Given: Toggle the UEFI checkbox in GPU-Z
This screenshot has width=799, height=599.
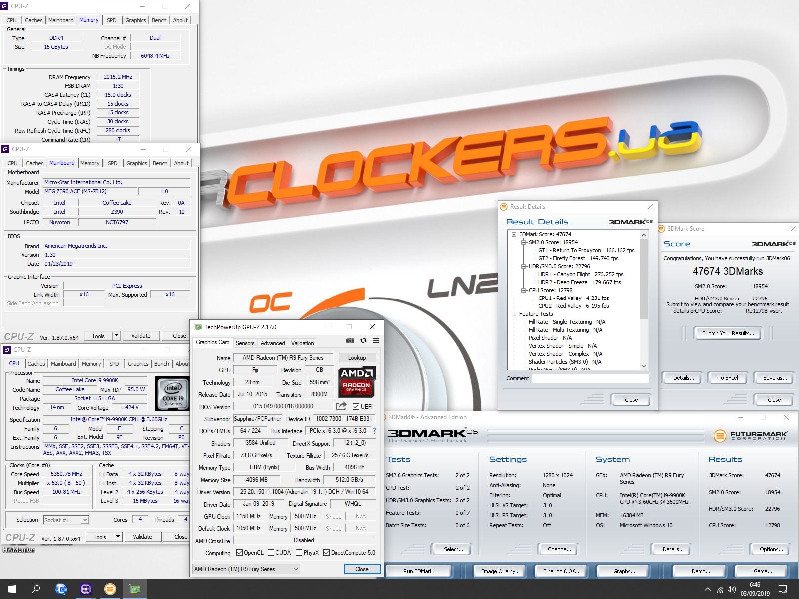Looking at the screenshot, I should click(356, 407).
